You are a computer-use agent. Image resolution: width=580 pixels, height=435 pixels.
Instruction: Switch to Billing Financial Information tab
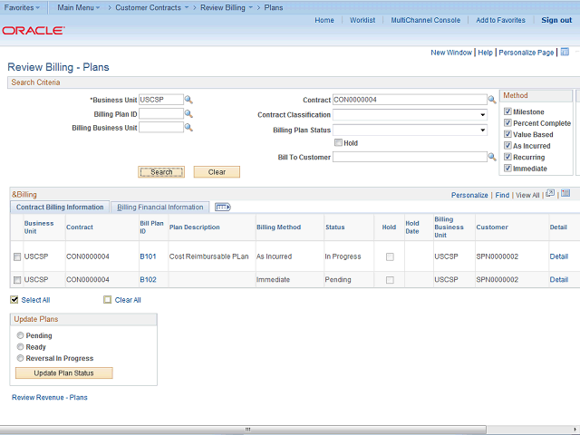pyautogui.click(x=159, y=207)
